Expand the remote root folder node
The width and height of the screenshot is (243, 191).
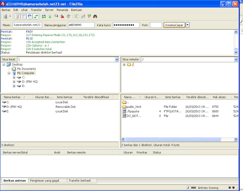click(124, 65)
